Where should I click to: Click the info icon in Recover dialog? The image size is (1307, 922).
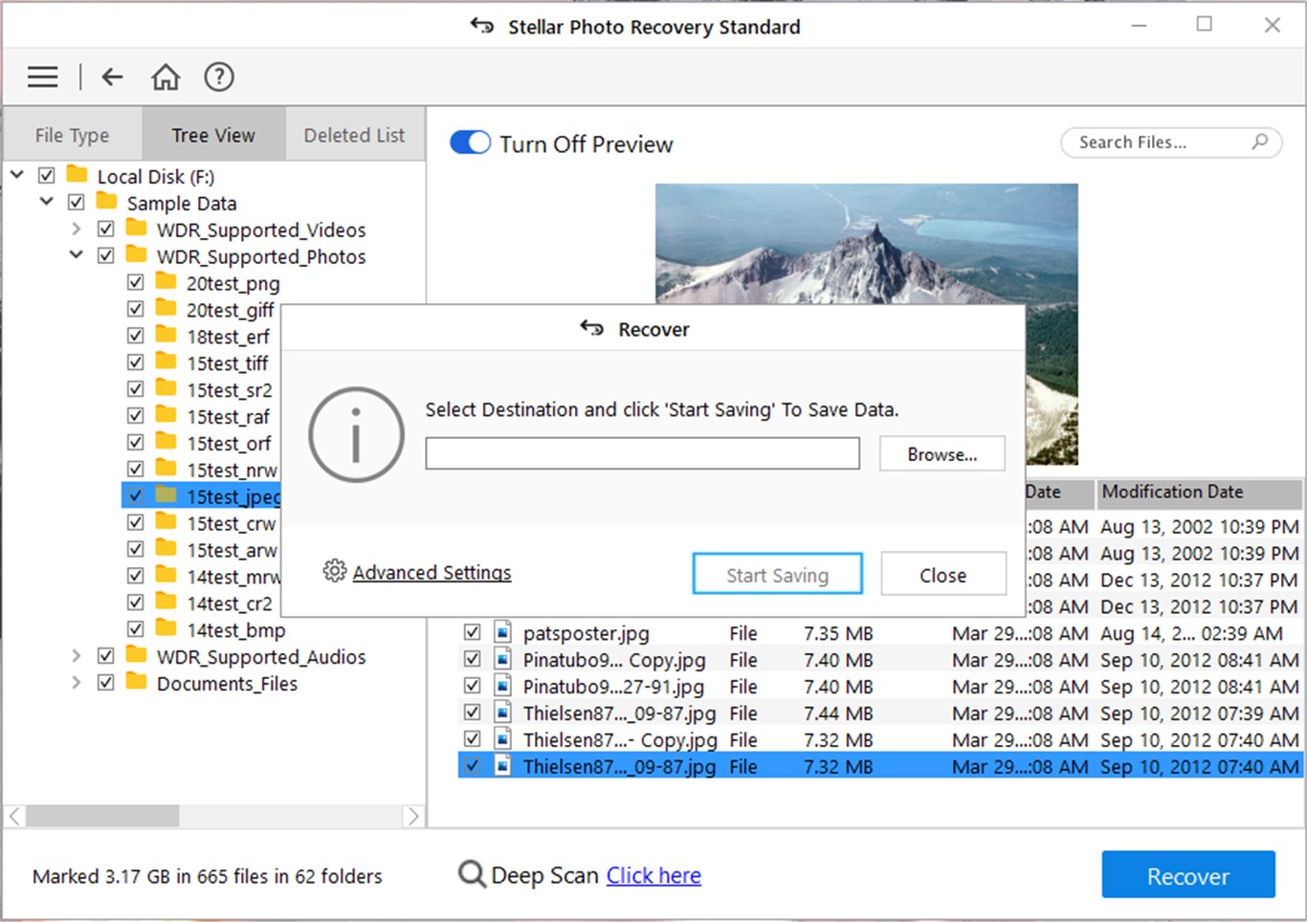click(356, 435)
